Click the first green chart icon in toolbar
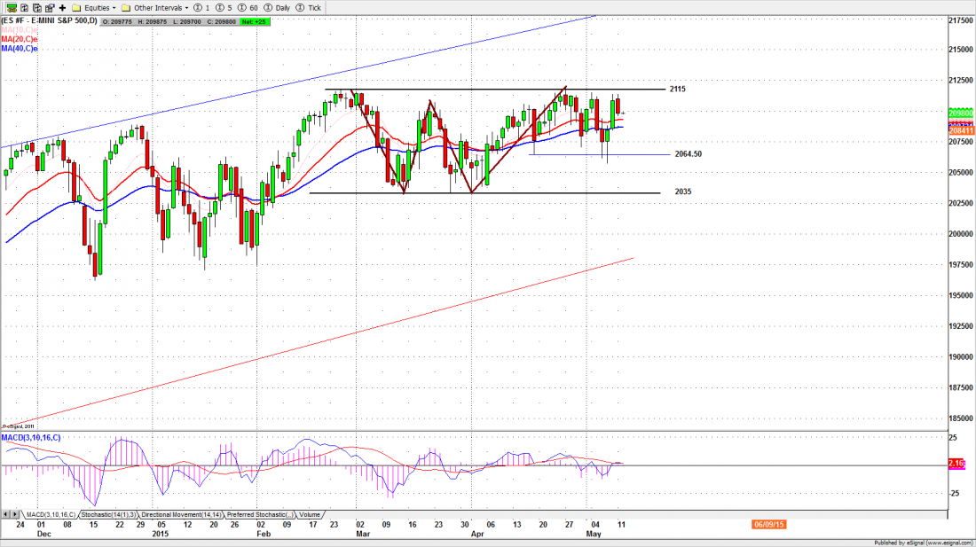This screenshot has width=976, height=547. click(9, 7)
